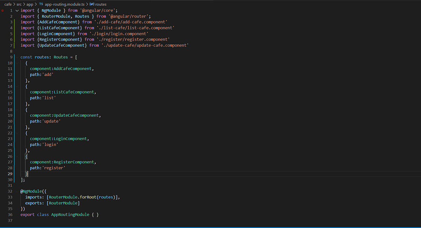Open the app folder breadcrumb dropdown
The height and width of the screenshot is (228, 421).
[x=30, y=4]
